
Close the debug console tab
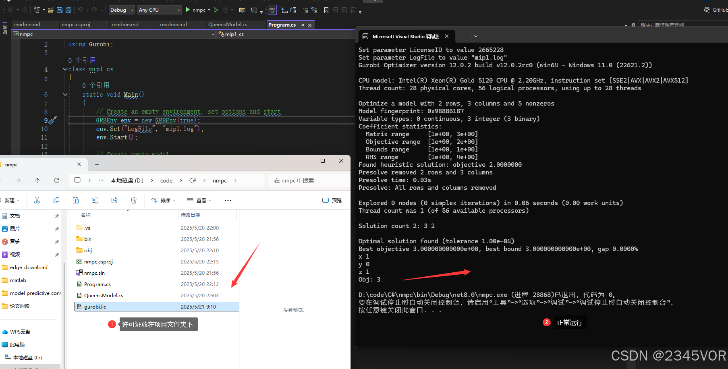pyautogui.click(x=446, y=36)
